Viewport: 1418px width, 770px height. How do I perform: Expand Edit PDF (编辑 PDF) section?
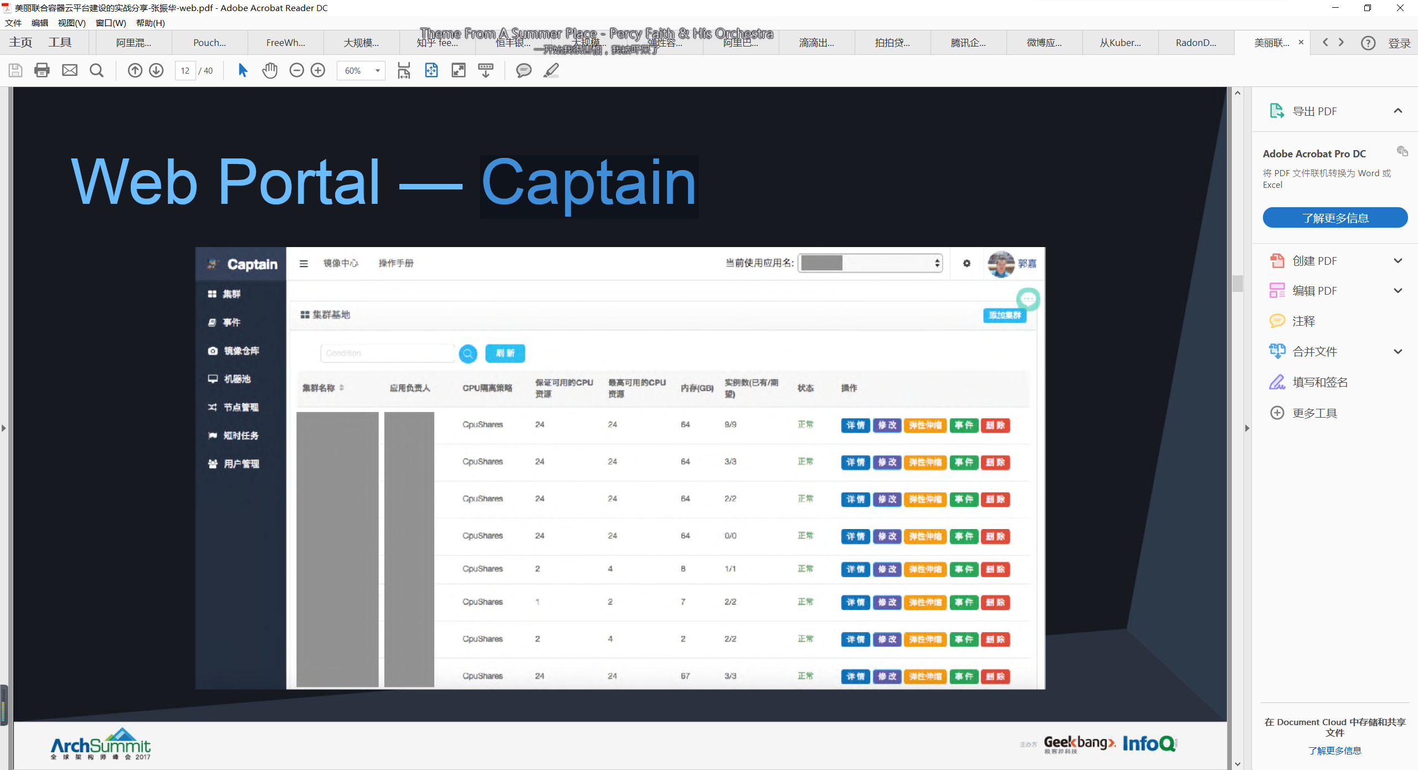point(1398,290)
